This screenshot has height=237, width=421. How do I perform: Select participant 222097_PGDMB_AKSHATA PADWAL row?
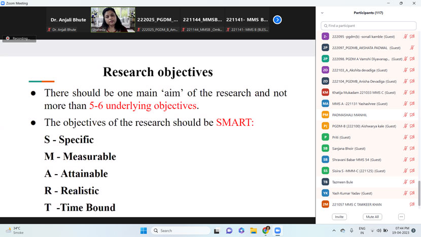(x=368, y=48)
